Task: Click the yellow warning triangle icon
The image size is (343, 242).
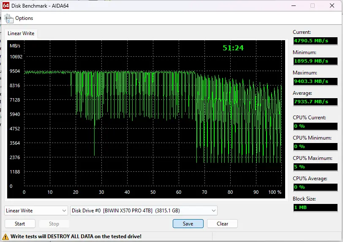Action: [6, 236]
